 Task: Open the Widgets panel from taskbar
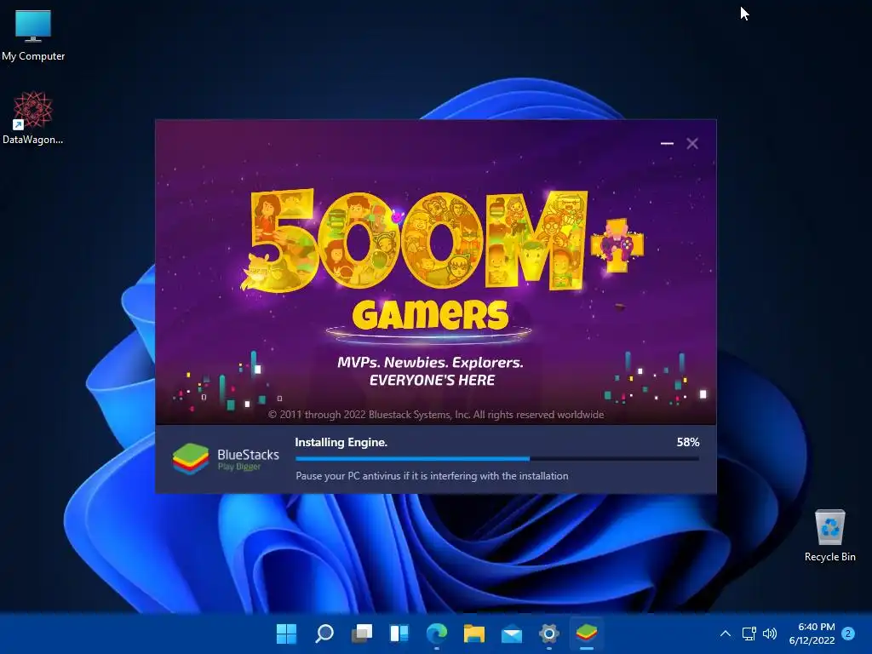point(399,634)
